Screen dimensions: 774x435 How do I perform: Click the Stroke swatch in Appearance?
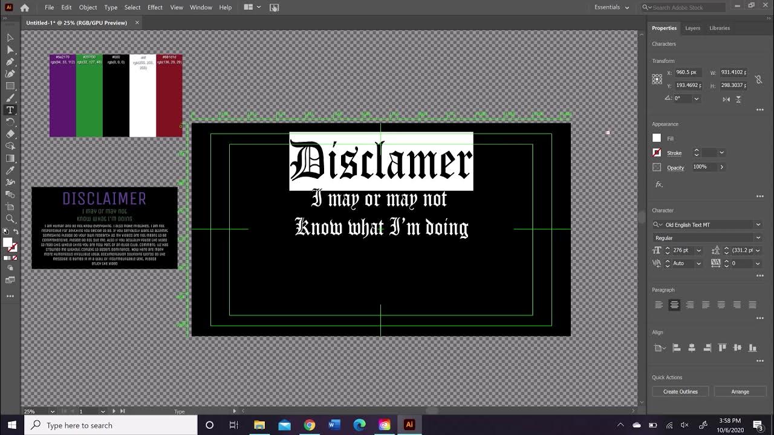(x=657, y=153)
